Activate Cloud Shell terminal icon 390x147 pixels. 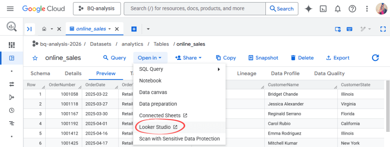pyautogui.click(x=323, y=9)
